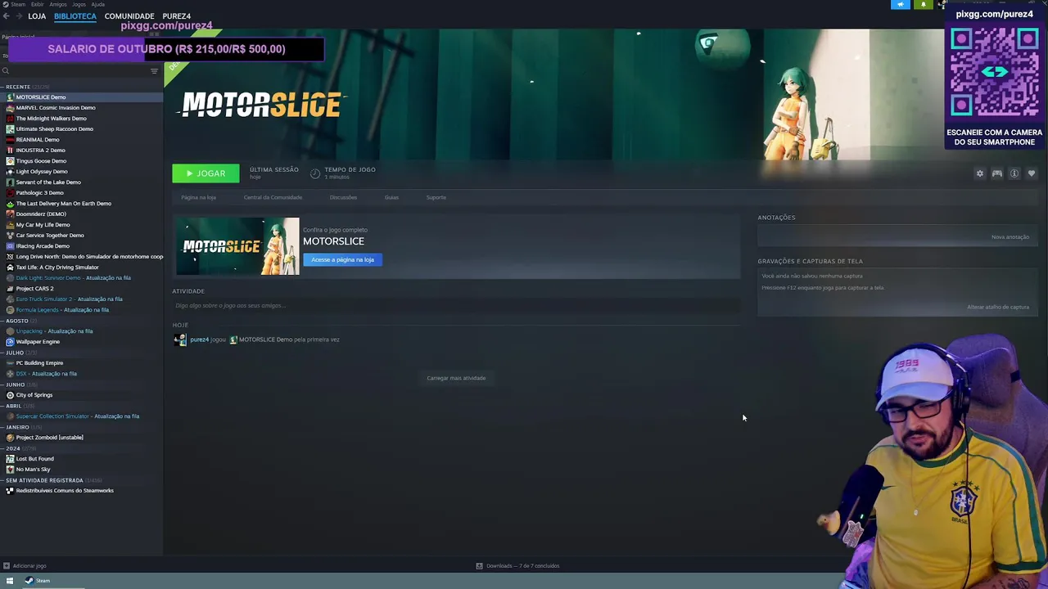Click the blue announcements megaphone icon
This screenshot has width=1048, height=589.
[901, 5]
